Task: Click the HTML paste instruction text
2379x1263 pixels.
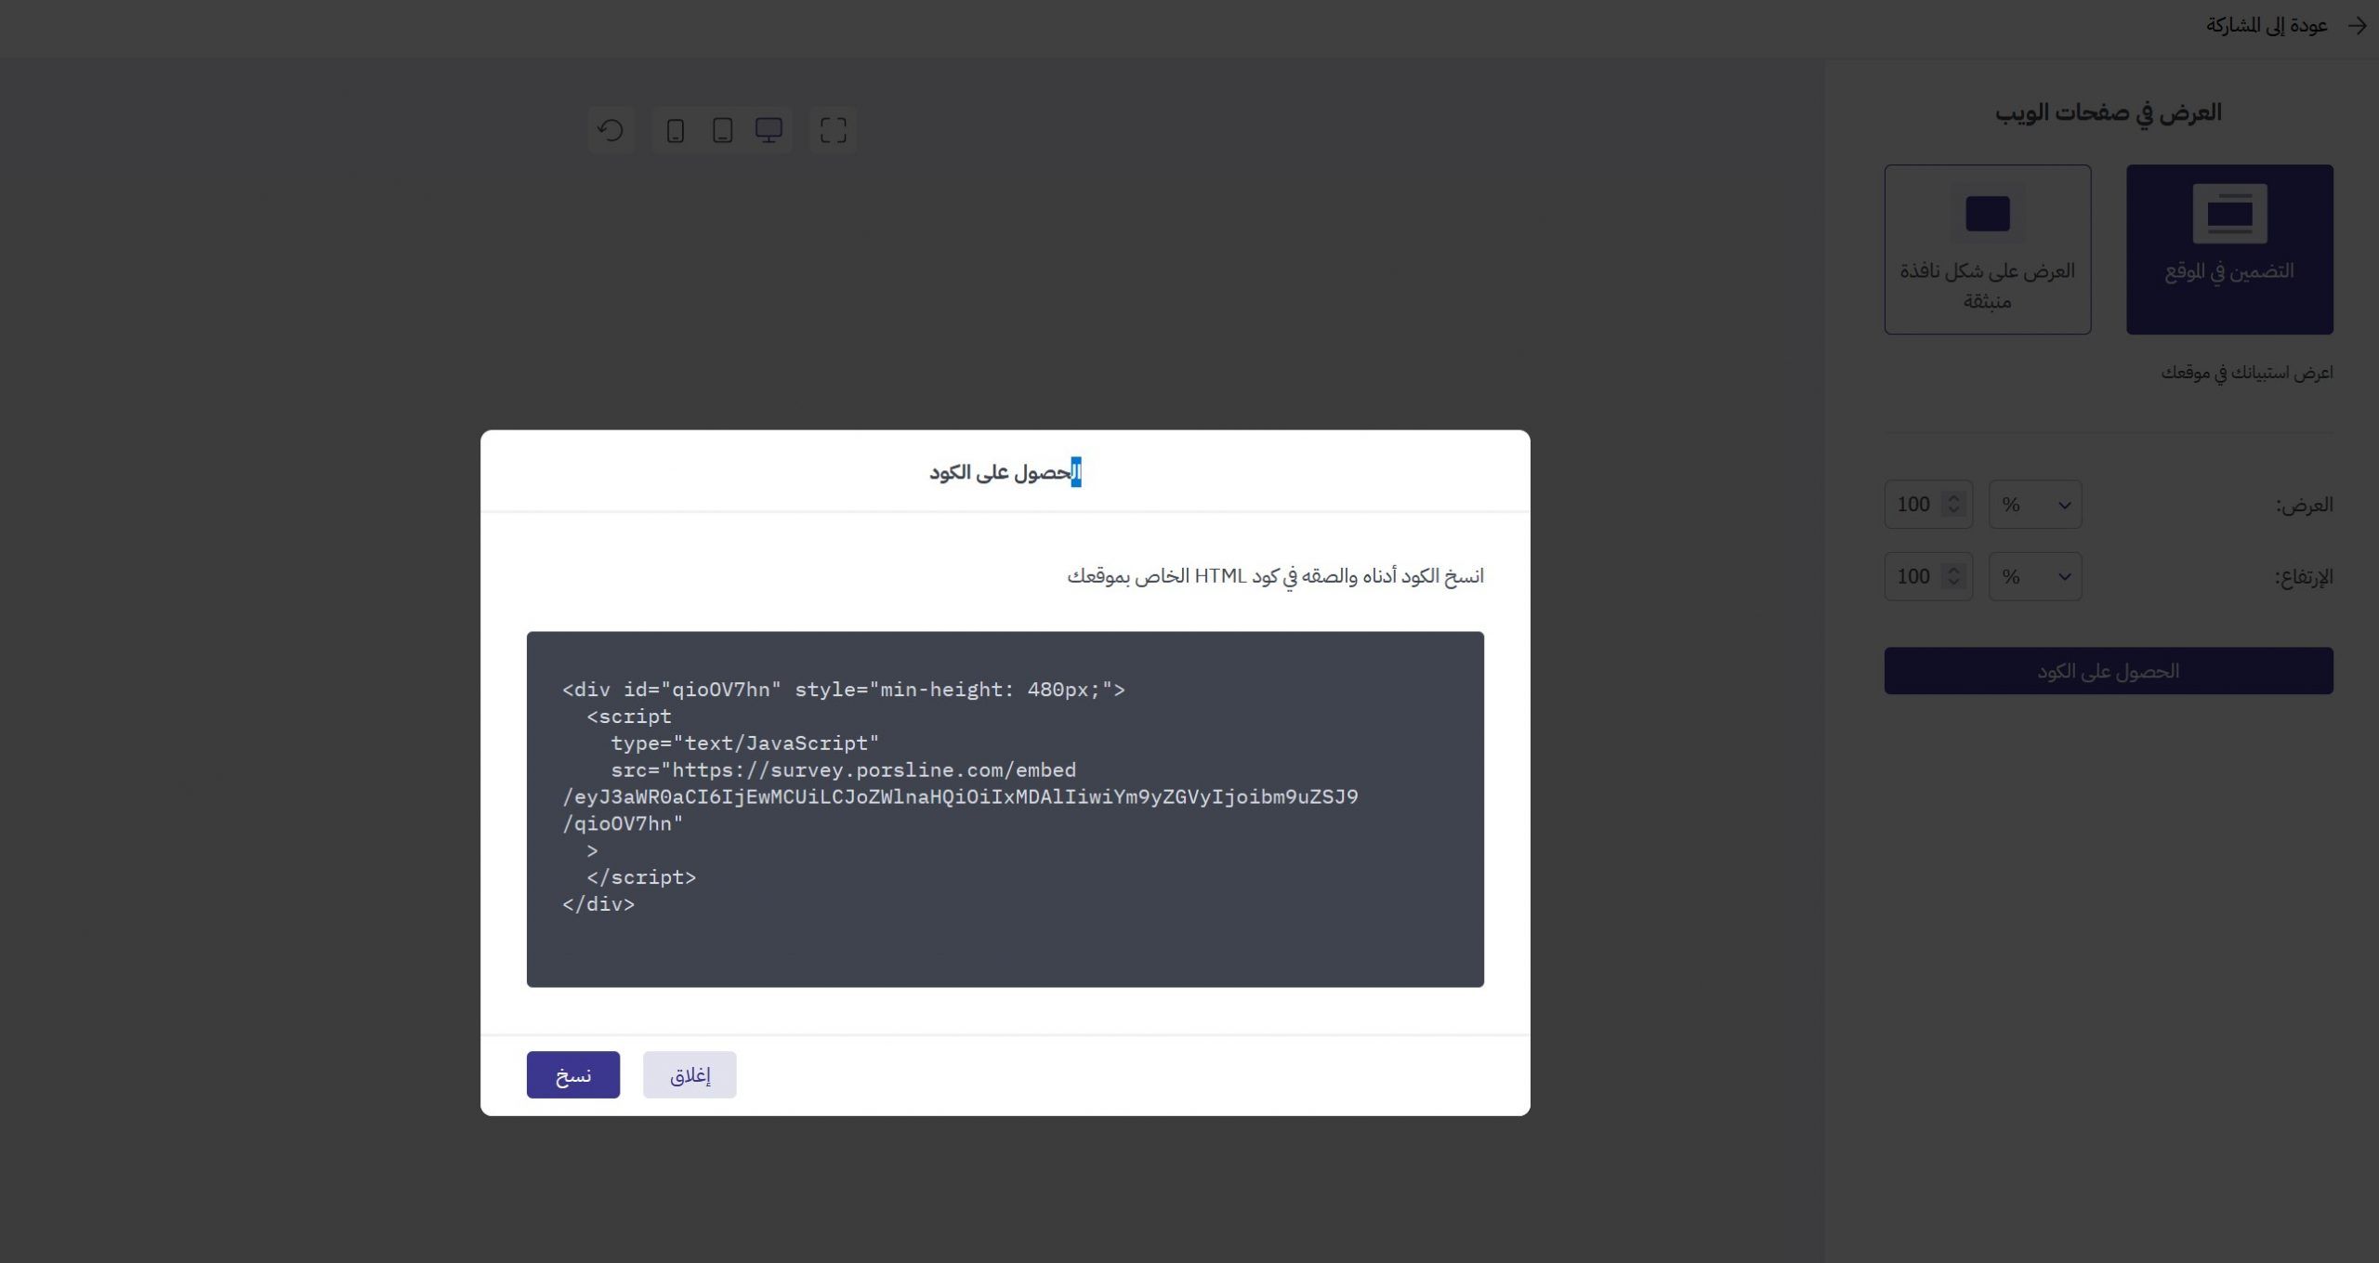Action: pos(1275,576)
